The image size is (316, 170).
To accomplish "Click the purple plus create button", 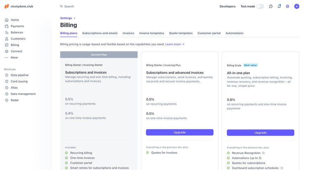I will tap(297, 6).
